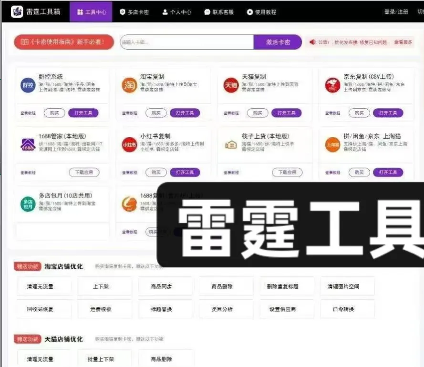The image size is (424, 367).
Task: Select 商品同步 tool
Action: coord(165,286)
